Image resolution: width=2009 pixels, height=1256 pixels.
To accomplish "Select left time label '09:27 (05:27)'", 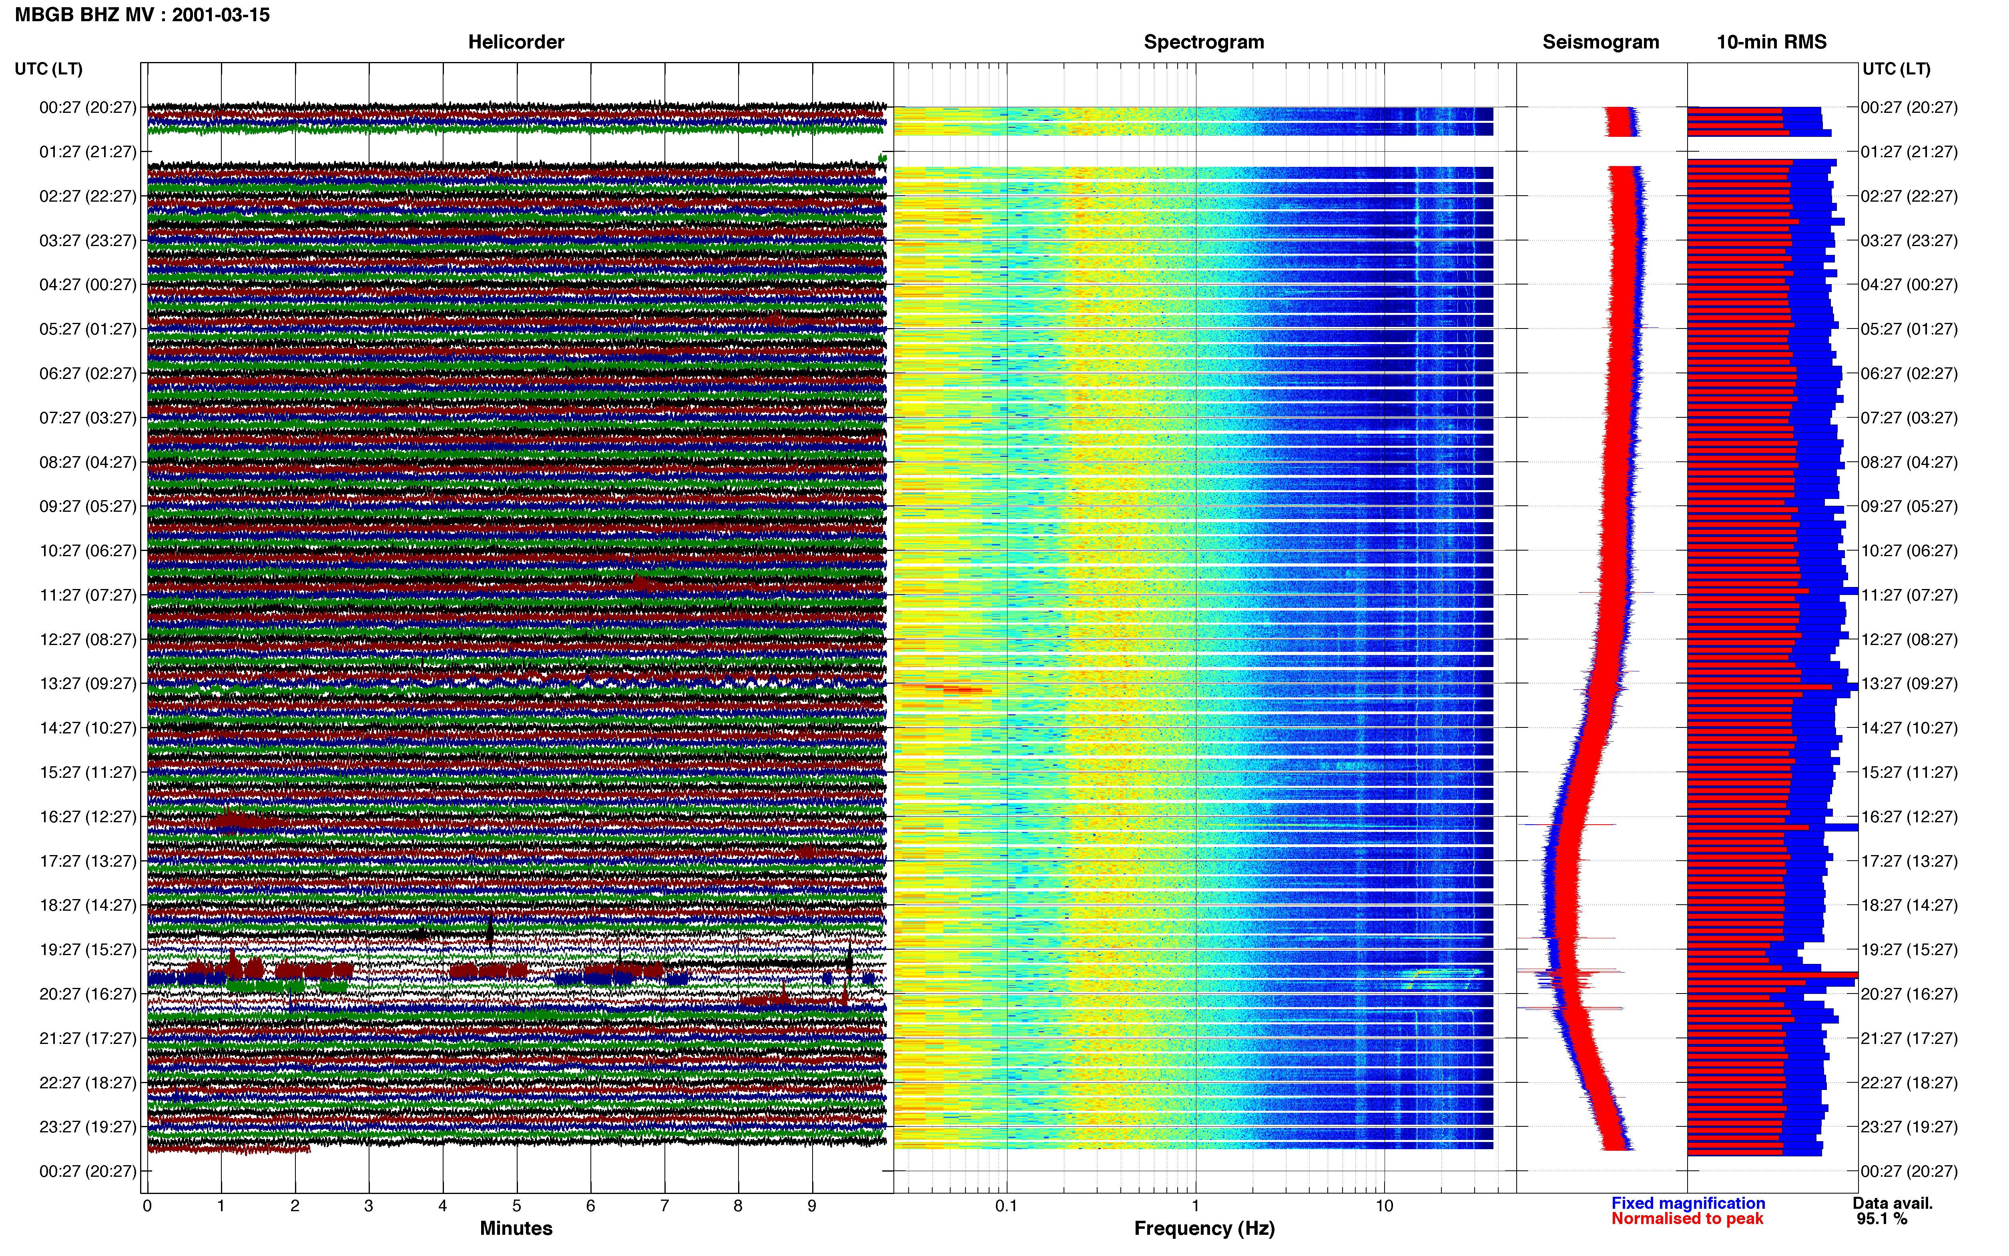I will (87, 507).
